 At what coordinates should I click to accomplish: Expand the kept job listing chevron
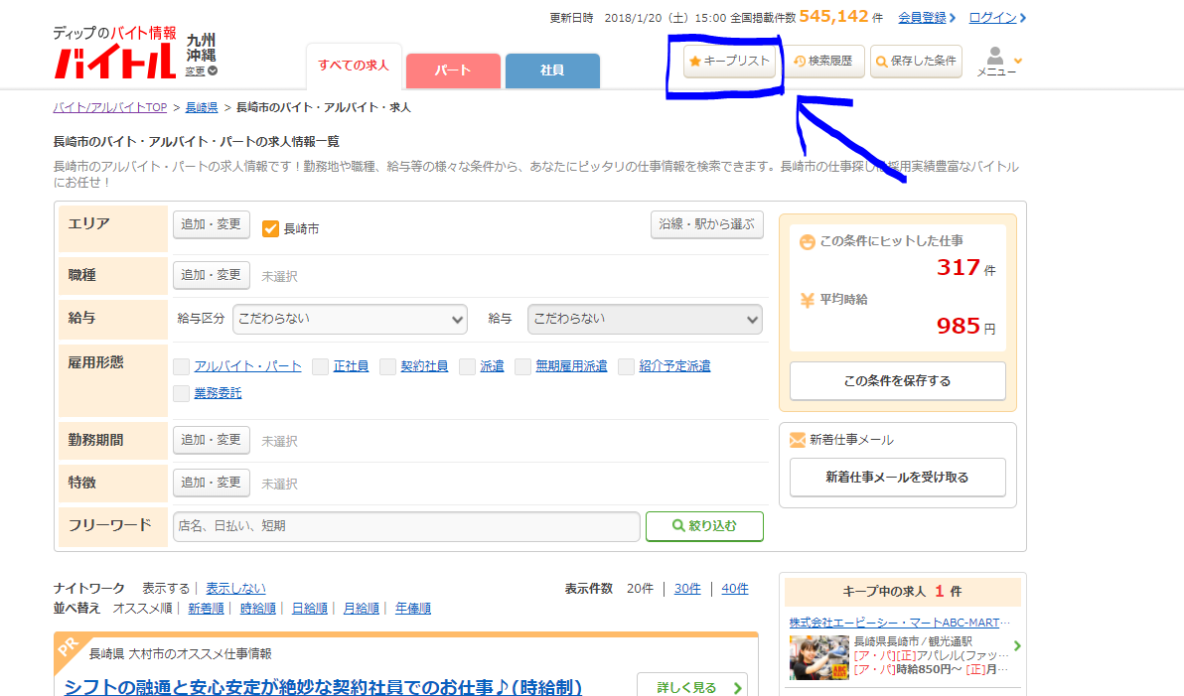(1017, 646)
